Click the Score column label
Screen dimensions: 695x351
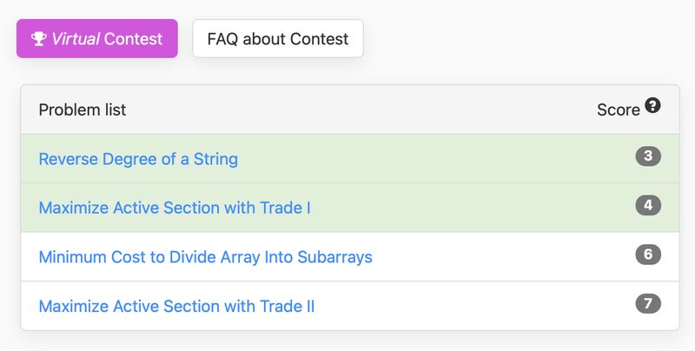pyautogui.click(x=619, y=110)
